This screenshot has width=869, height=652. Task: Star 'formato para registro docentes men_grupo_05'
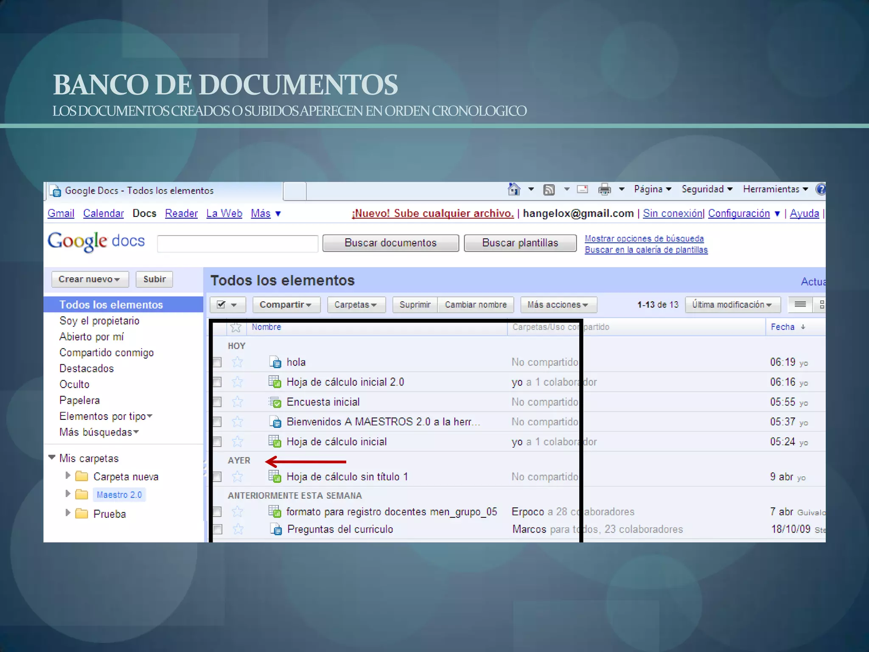click(237, 511)
